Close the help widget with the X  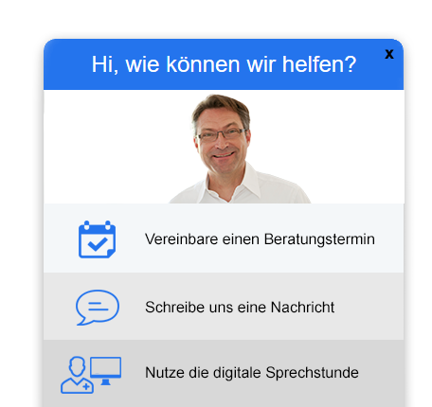pyautogui.click(x=389, y=54)
